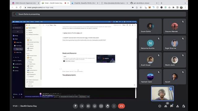Click the browser back arrow
Screen dimensions: 198x111
[x=13, y=7]
